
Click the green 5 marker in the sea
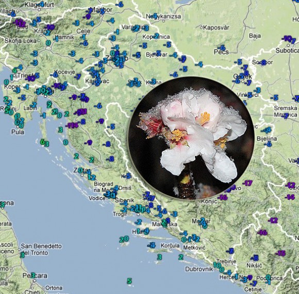point(129,281)
